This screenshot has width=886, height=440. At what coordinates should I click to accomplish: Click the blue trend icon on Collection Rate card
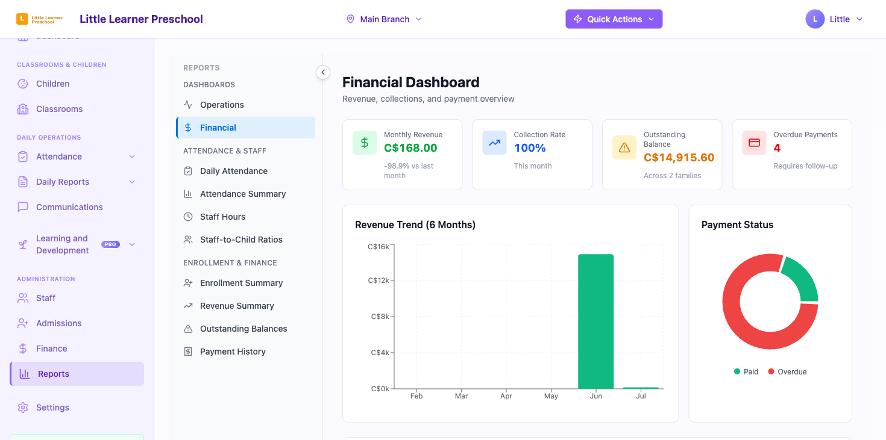click(494, 143)
